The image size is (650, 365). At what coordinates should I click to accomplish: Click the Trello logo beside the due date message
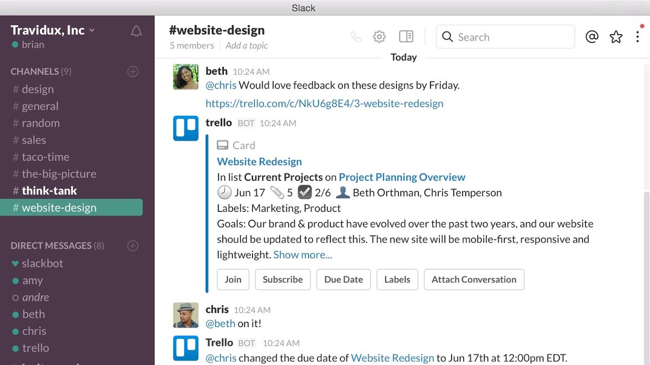click(x=186, y=348)
